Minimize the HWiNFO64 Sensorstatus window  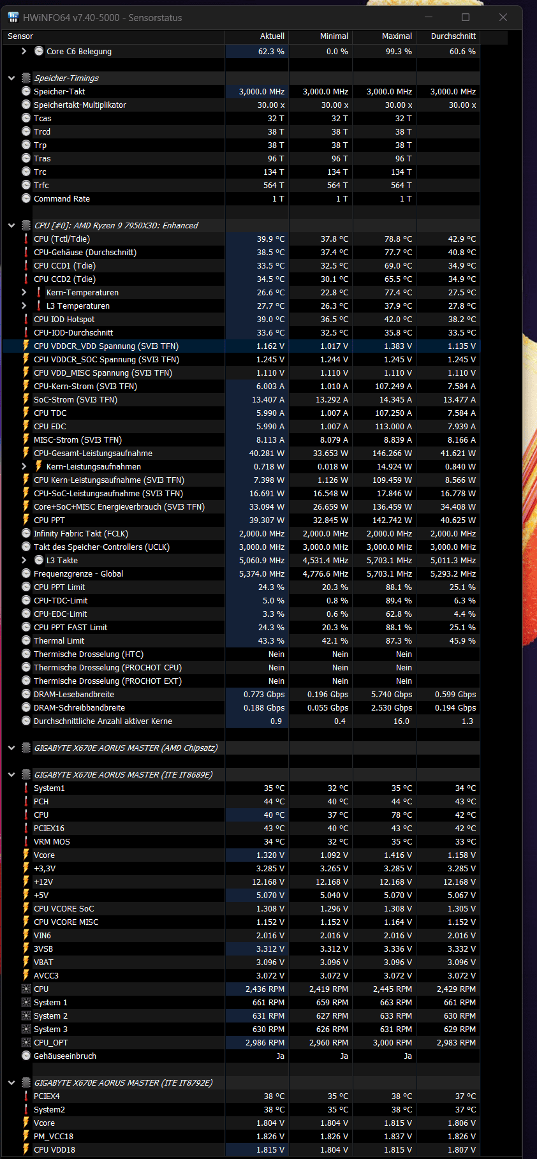428,17
